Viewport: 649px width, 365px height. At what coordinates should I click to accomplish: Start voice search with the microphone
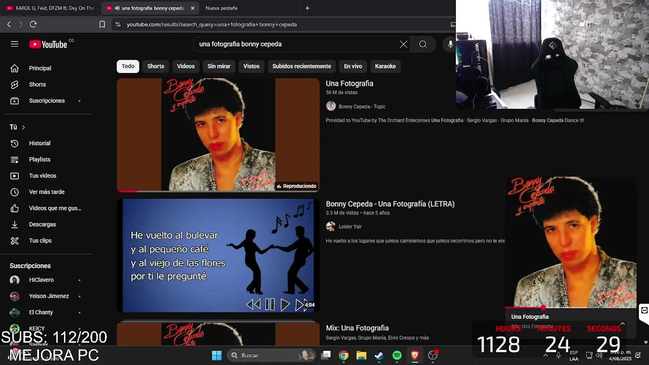(450, 44)
